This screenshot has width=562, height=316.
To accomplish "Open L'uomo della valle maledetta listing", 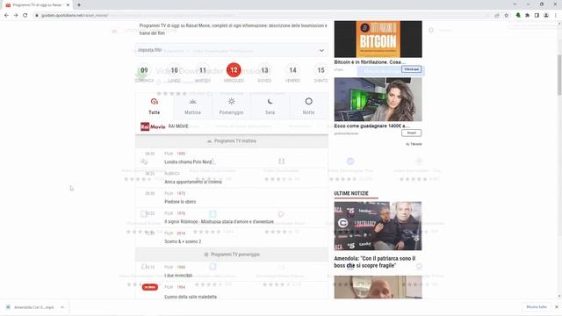I will click(x=191, y=297).
